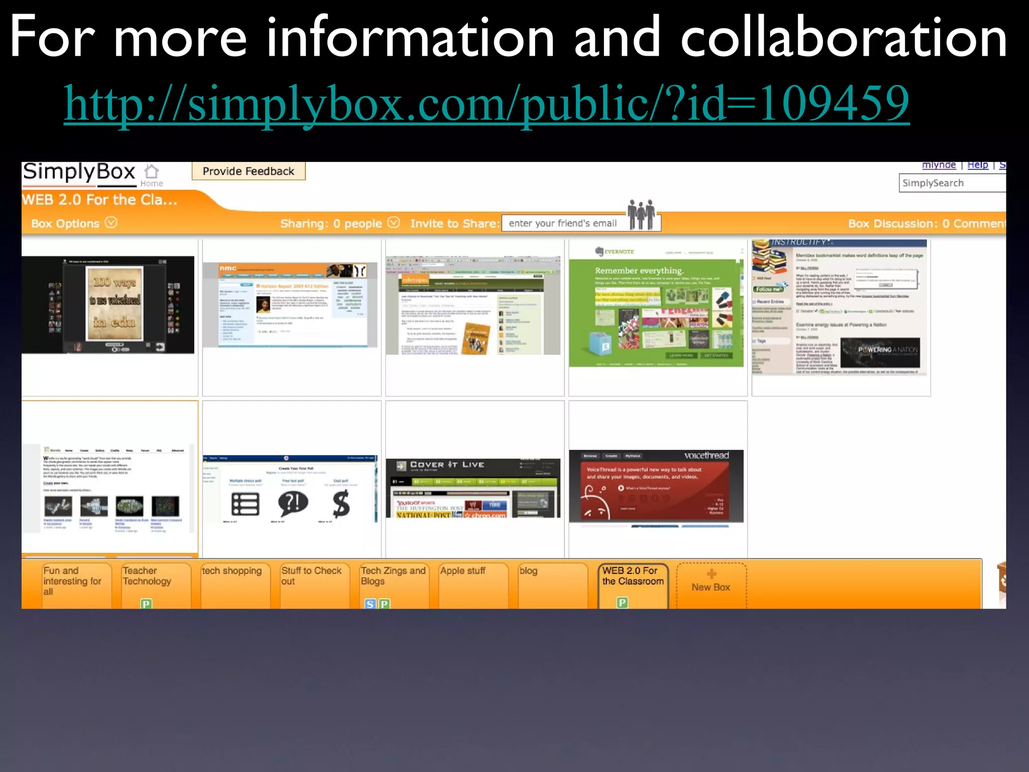Image resolution: width=1029 pixels, height=772 pixels.
Task: Switch to Apple stuff box tab
Action: [473, 586]
